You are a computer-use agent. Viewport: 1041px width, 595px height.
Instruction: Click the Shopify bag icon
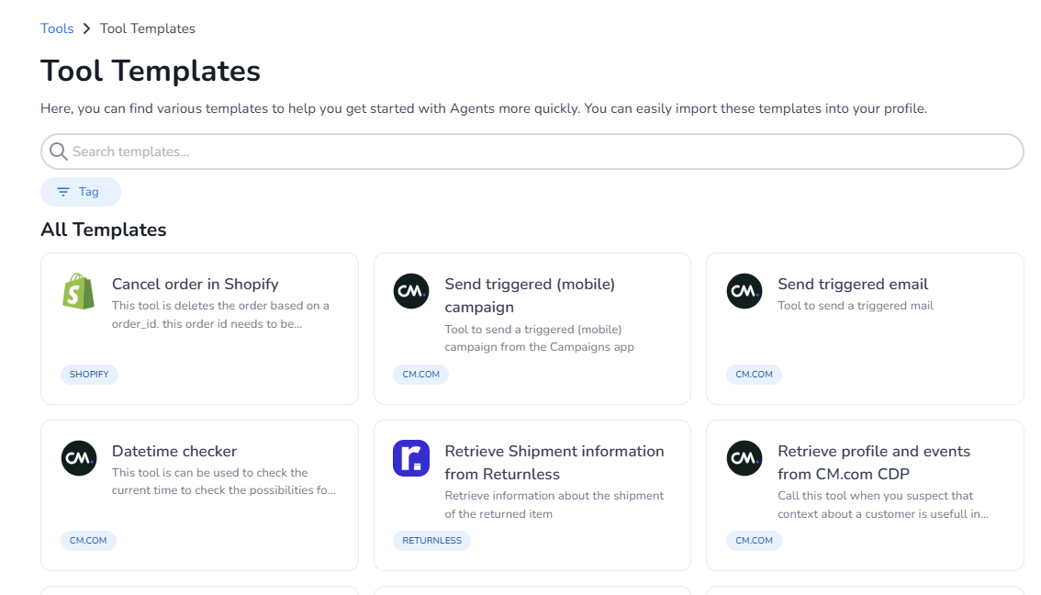[79, 291]
